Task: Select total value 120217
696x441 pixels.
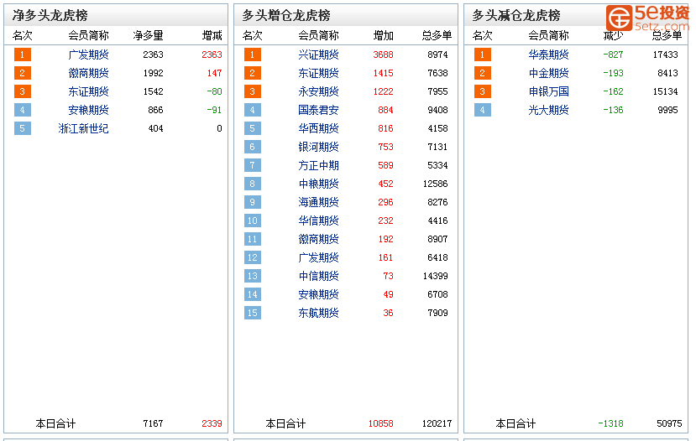Action: pyautogui.click(x=437, y=423)
